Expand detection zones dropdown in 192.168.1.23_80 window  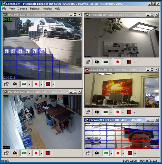coord(53,153)
